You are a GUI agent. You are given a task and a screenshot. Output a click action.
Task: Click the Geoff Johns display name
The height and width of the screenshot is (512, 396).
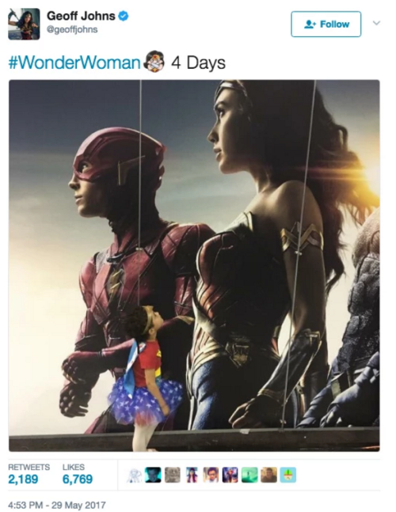(81, 16)
